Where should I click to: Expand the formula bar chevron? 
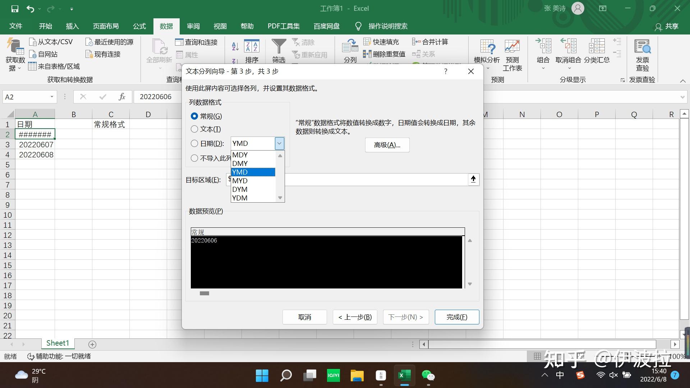pos(682,97)
